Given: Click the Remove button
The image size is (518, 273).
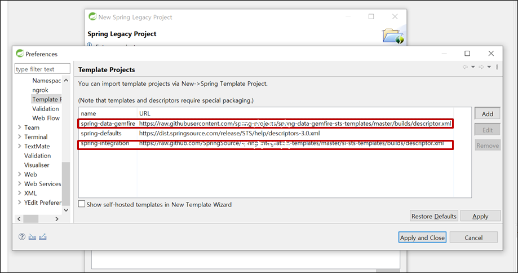Looking at the screenshot, I should (x=488, y=146).
